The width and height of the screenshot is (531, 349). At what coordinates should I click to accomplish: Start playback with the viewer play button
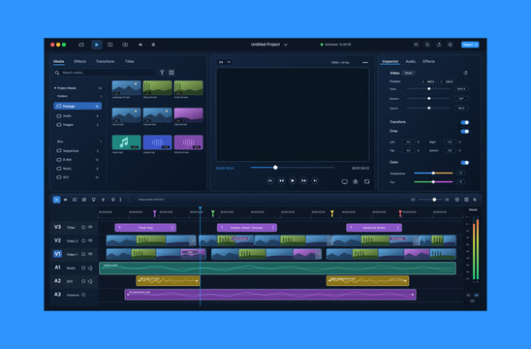[x=293, y=180]
